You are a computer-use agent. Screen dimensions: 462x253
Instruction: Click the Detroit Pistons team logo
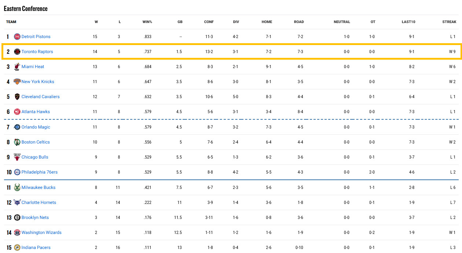[17, 37]
